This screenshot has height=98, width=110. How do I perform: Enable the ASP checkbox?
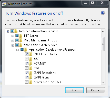pos(27,59)
